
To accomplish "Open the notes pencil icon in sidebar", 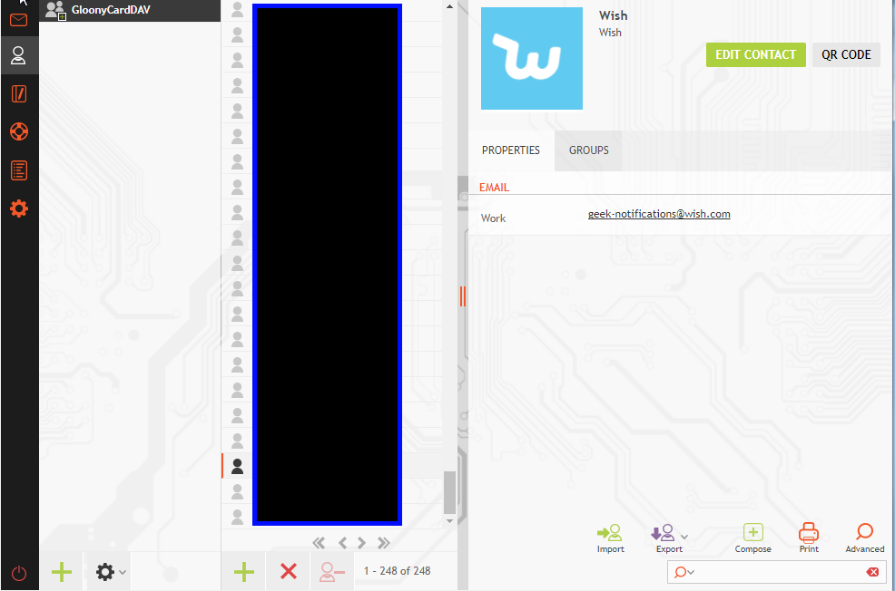I will click(x=19, y=93).
